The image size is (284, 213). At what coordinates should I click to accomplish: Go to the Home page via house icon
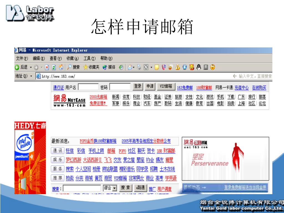coord(61,67)
